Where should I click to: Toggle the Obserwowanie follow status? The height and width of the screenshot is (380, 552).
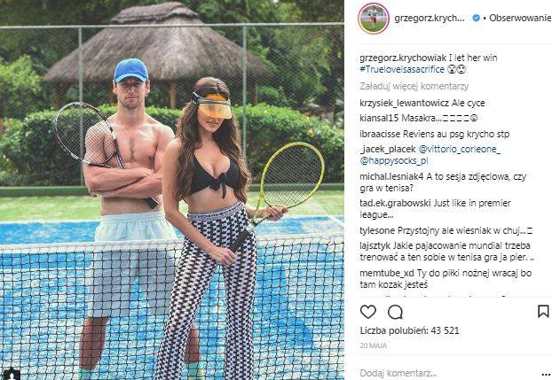[x=520, y=18]
